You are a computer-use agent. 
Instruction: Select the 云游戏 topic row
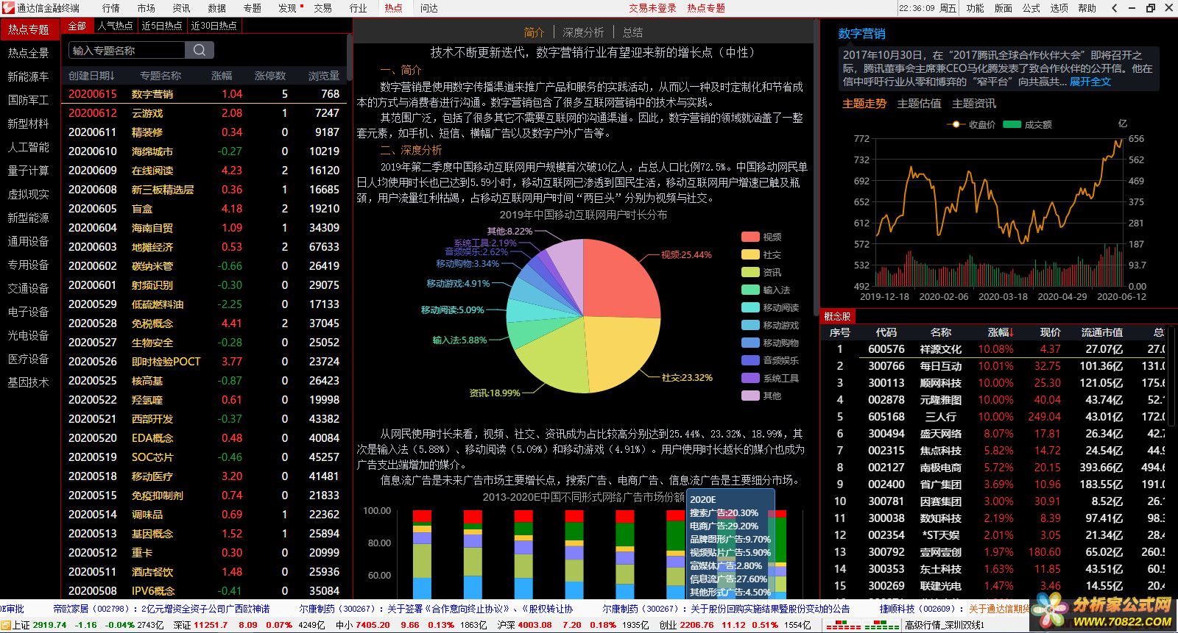[x=204, y=113]
